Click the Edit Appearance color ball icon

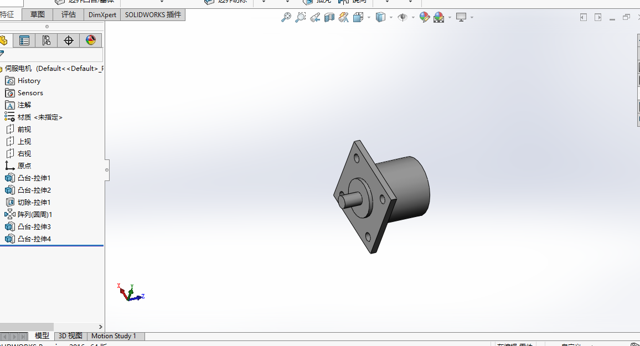point(425,17)
